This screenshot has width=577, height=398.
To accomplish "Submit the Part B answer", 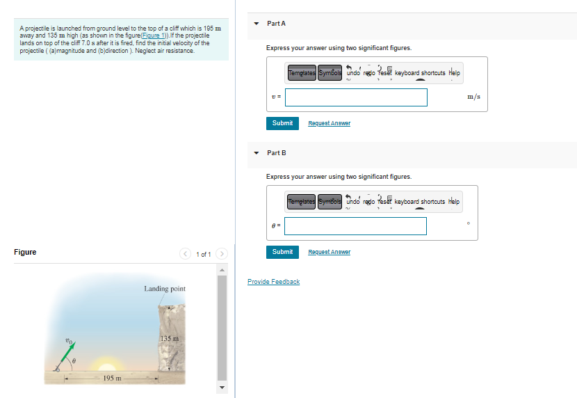I will pos(282,252).
